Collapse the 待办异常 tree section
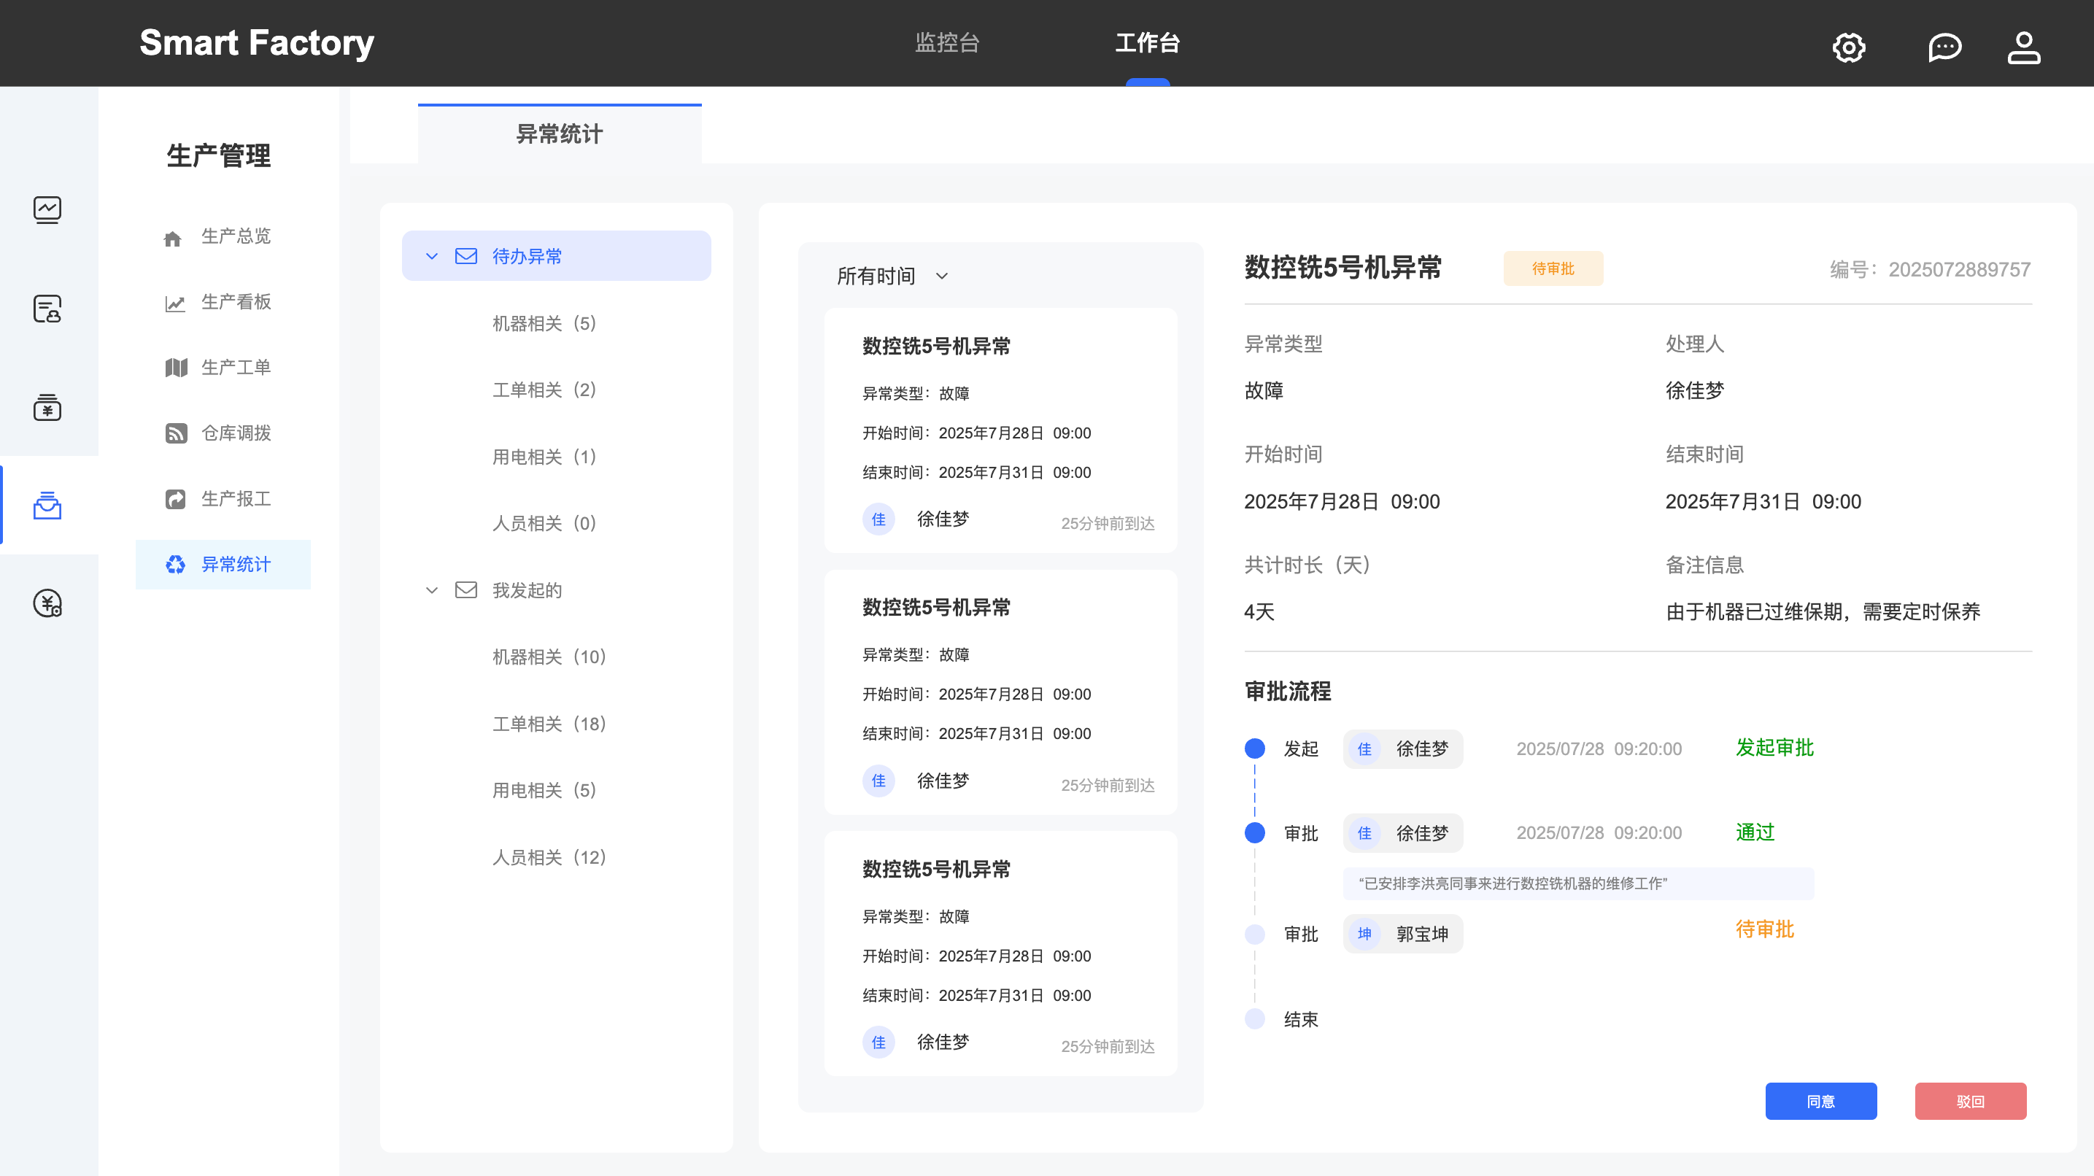The width and height of the screenshot is (2094, 1176). click(x=432, y=257)
